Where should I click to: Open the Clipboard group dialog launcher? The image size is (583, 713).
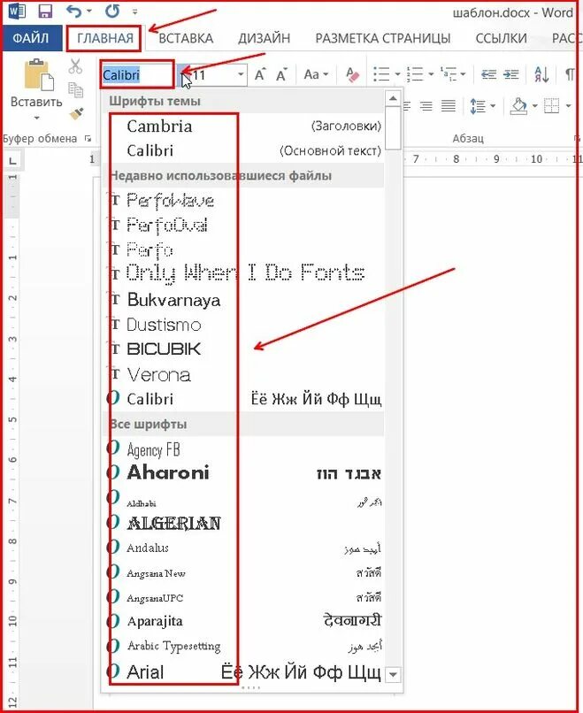tap(88, 138)
